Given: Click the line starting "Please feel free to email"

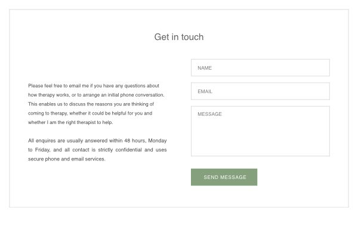Looking at the screenshot, I should (x=94, y=86).
